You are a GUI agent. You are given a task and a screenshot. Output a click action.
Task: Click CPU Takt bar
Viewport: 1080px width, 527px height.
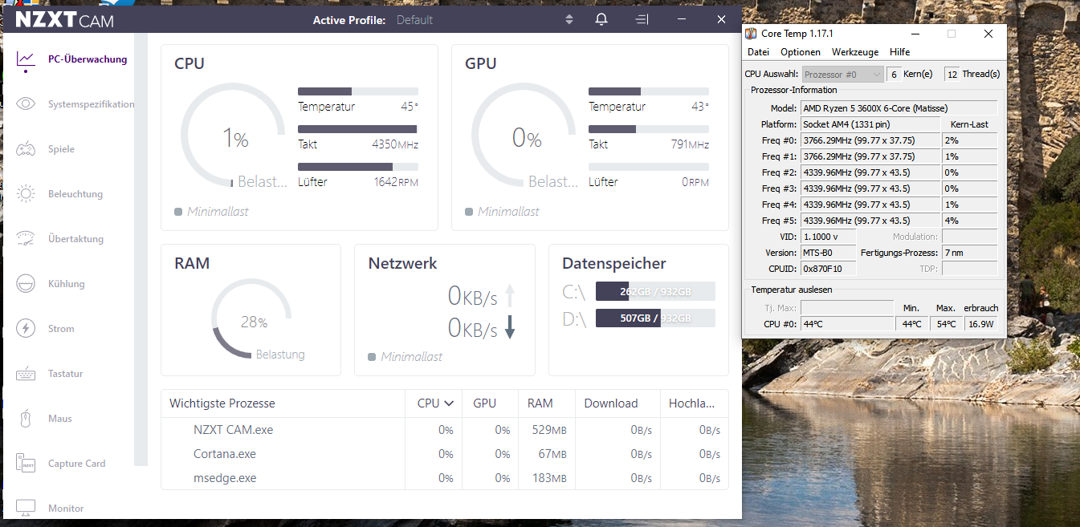[357, 129]
